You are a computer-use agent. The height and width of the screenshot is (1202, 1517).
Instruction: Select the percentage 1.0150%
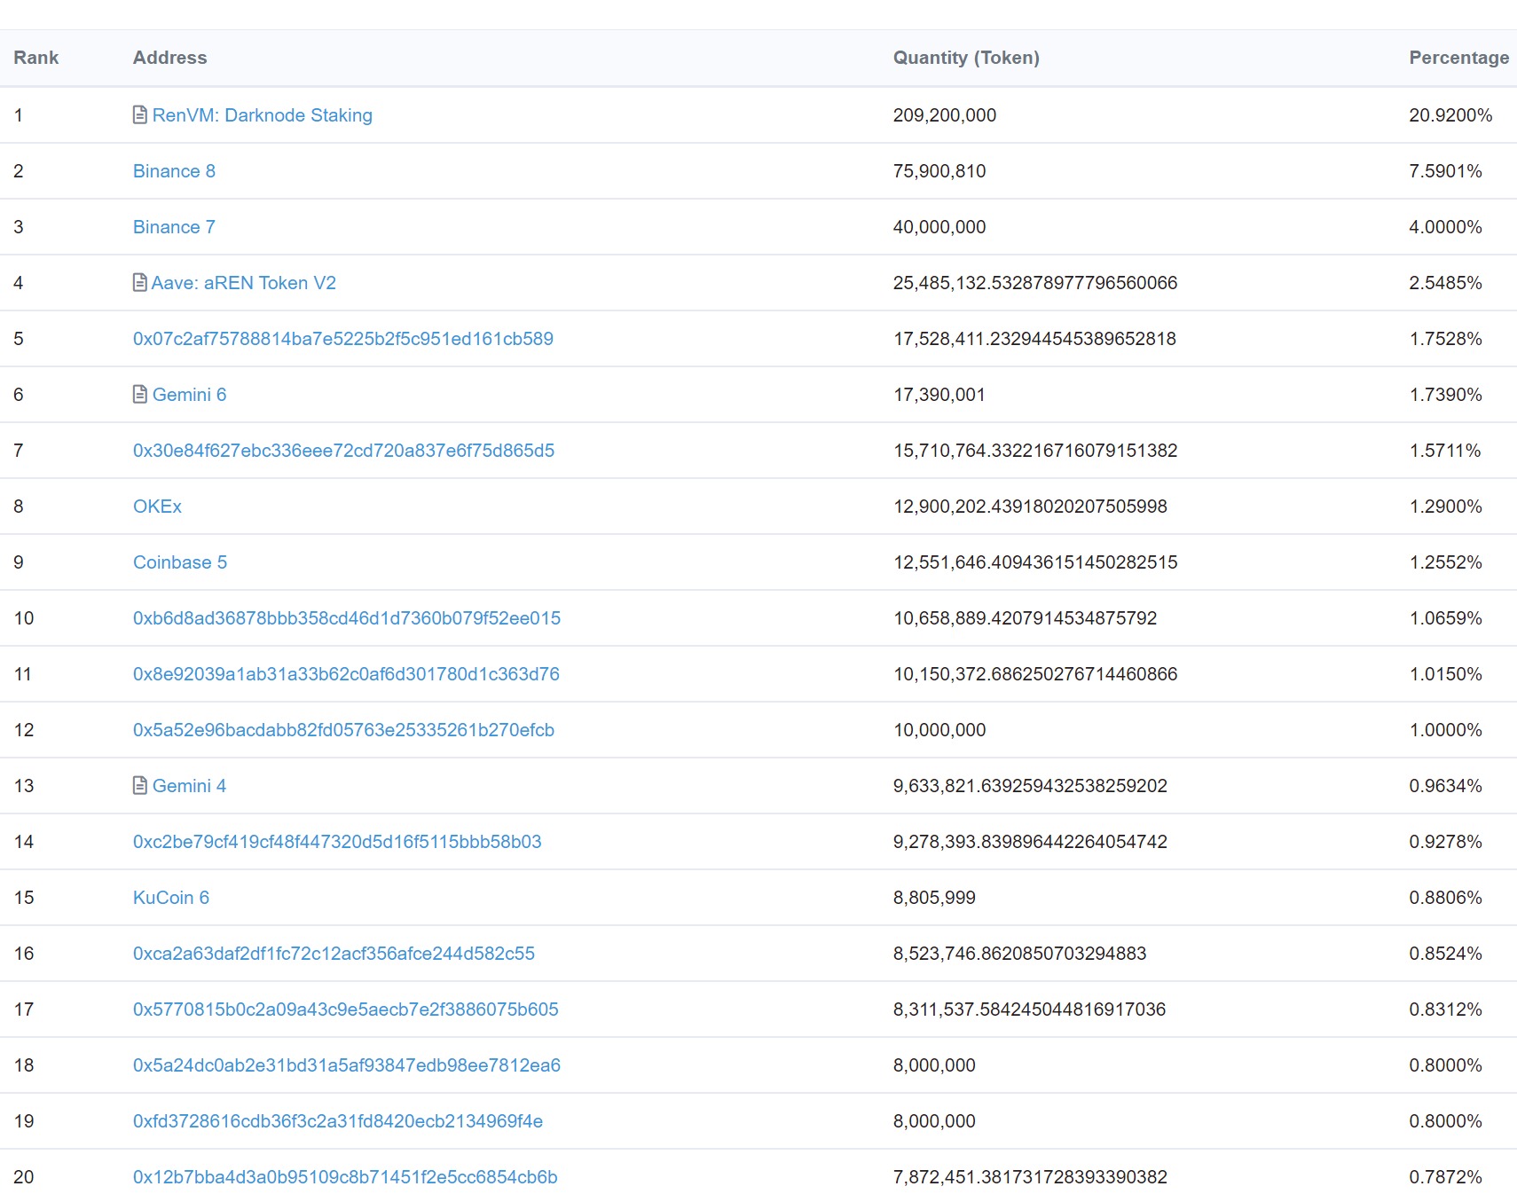tap(1446, 674)
